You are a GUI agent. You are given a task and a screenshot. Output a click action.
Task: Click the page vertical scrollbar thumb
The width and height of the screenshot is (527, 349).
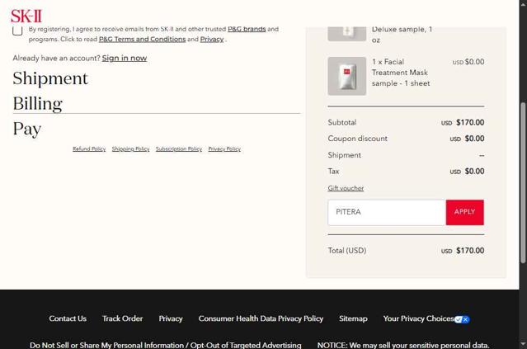coord(523,182)
